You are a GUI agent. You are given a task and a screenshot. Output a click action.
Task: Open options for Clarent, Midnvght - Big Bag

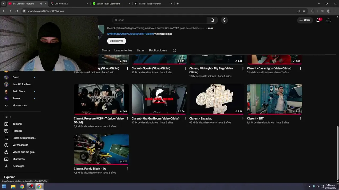pos(243,69)
